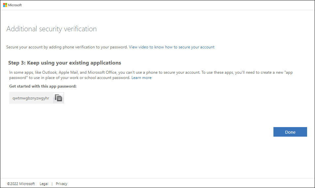This screenshot has height=188, width=315.
Task: Click the "Get started with this app password" label
Action: 43,86
